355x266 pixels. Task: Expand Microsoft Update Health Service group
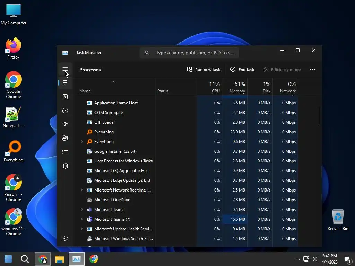click(82, 229)
